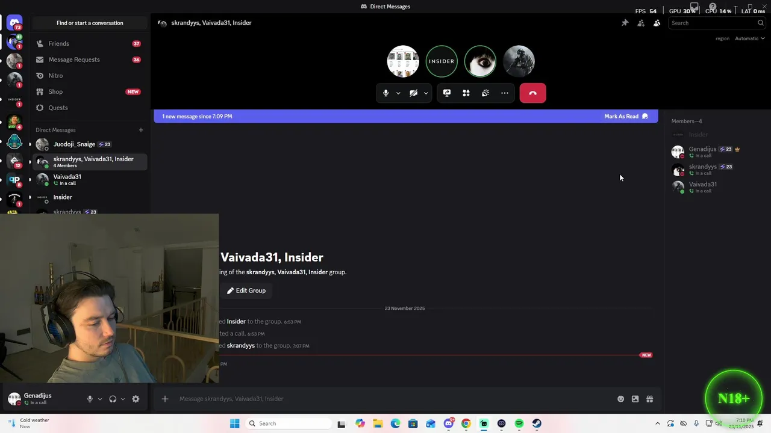Open the sticker picker in the message bar
The height and width of the screenshot is (433, 771).
click(x=635, y=399)
